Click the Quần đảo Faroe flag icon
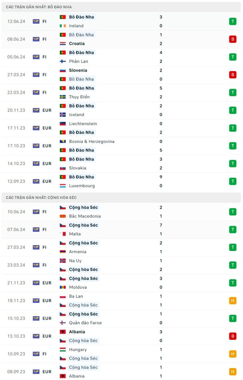 click(63, 323)
